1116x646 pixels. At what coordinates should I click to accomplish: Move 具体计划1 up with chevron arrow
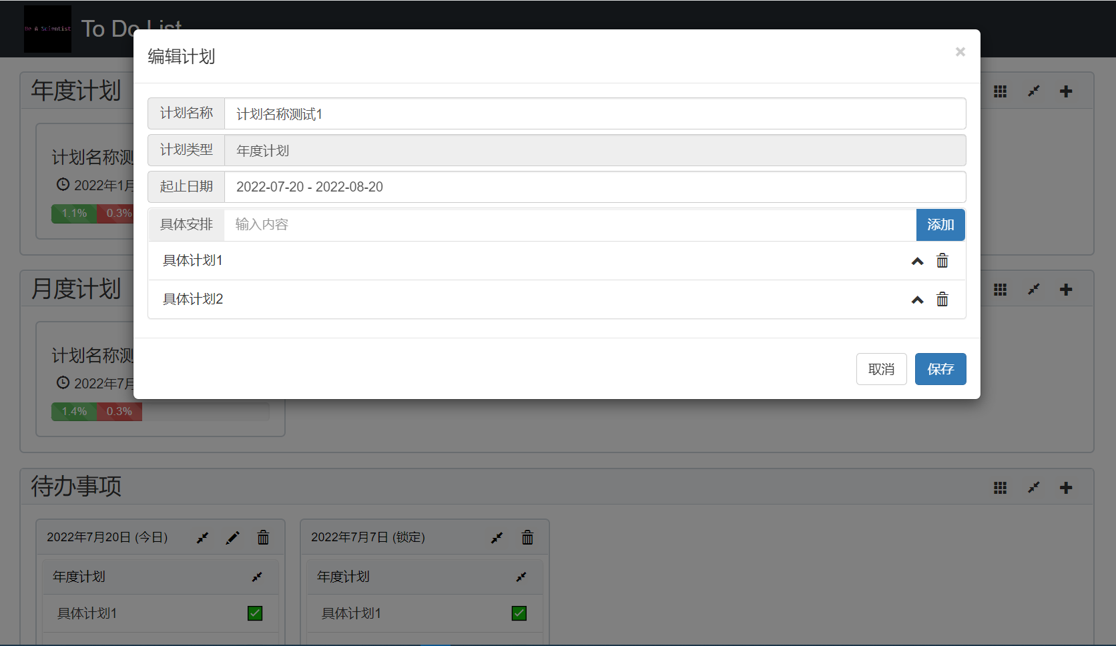[x=917, y=262]
